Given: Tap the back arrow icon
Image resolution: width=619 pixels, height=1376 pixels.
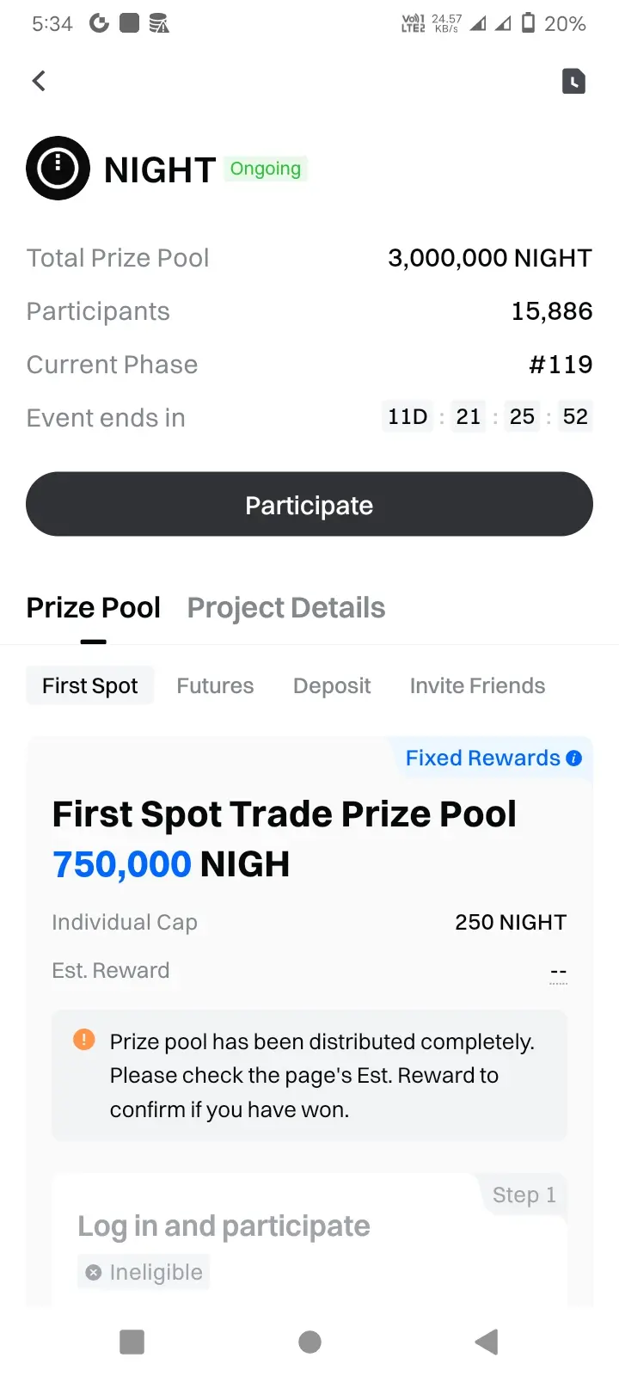Looking at the screenshot, I should pyautogui.click(x=39, y=81).
